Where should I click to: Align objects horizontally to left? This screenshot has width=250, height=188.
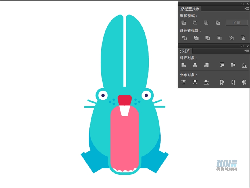[184, 65]
